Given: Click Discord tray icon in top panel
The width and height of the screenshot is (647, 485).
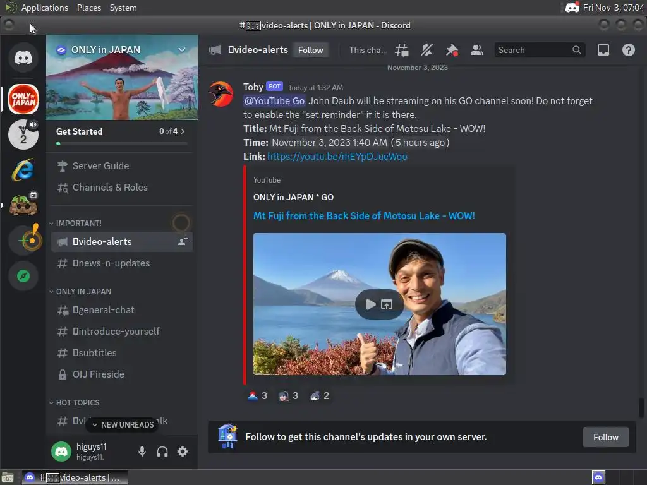Looking at the screenshot, I should pos(572,8).
